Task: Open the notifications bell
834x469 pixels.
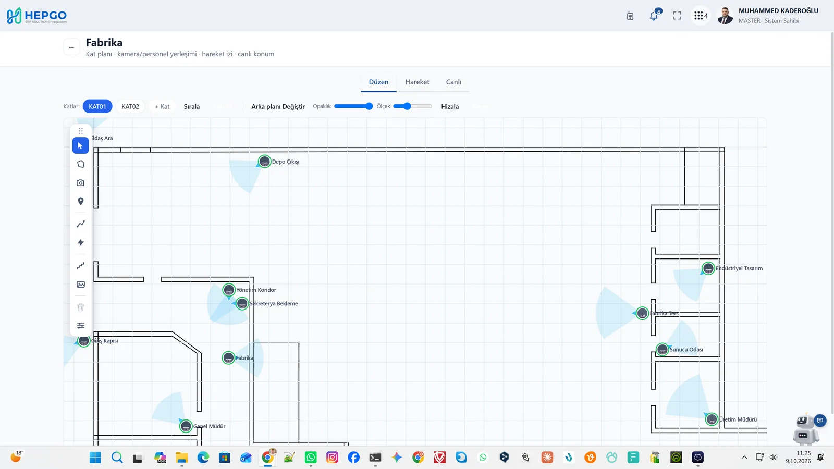Action: point(654,16)
